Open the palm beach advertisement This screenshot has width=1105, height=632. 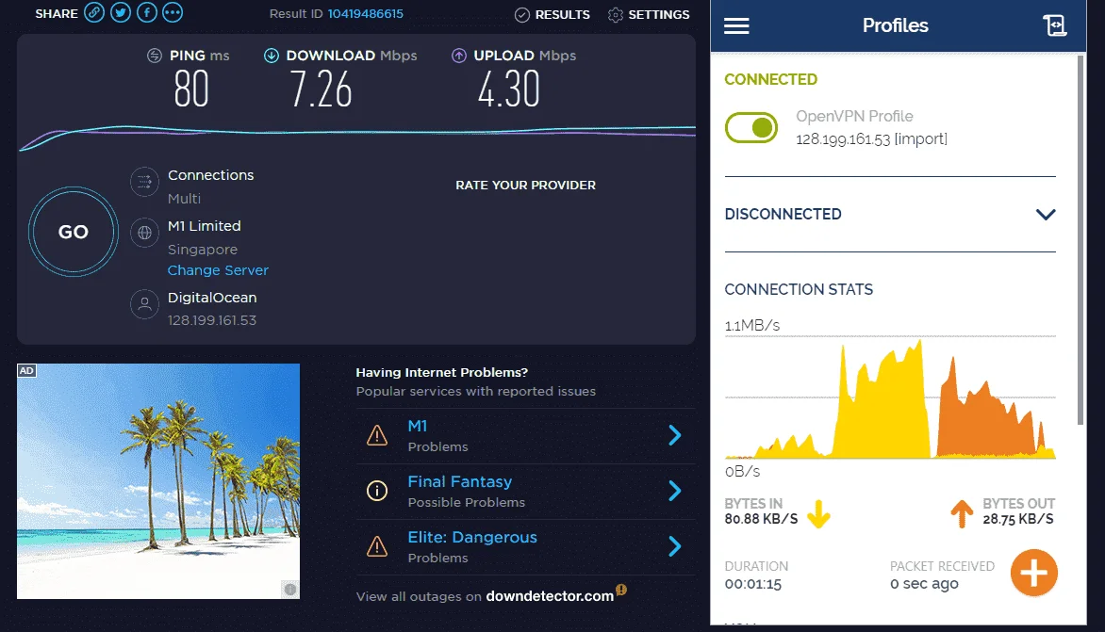pyautogui.click(x=158, y=481)
